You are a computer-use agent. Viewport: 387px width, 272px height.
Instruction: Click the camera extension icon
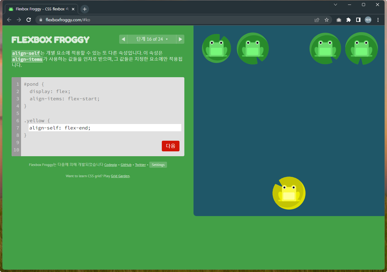339,20
